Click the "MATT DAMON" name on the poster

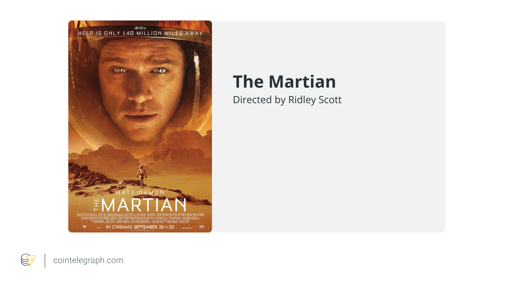click(x=140, y=193)
